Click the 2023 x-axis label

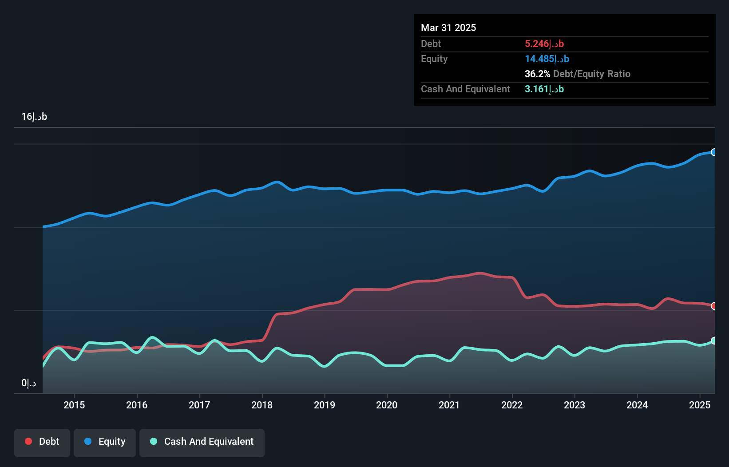[574, 405]
